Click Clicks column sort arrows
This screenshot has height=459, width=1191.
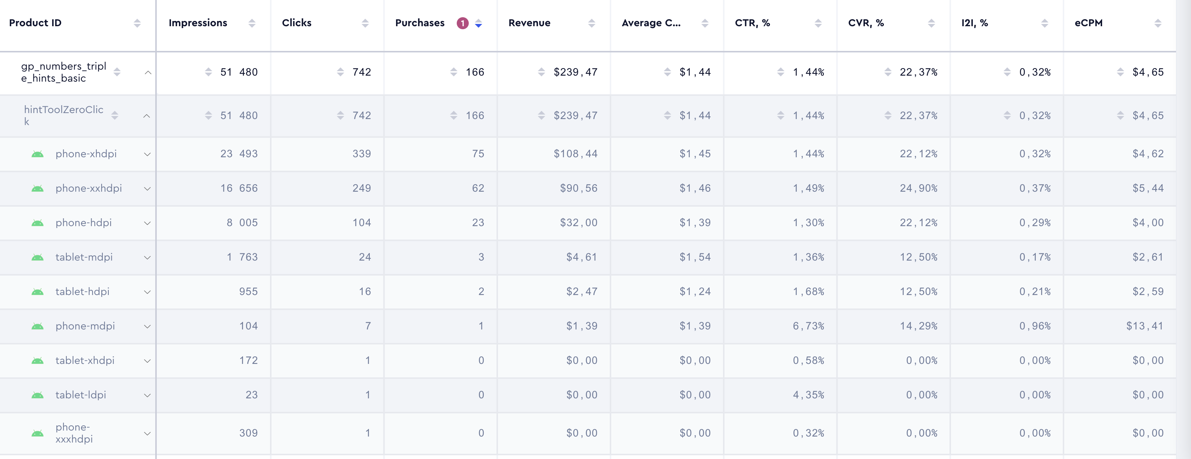365,23
